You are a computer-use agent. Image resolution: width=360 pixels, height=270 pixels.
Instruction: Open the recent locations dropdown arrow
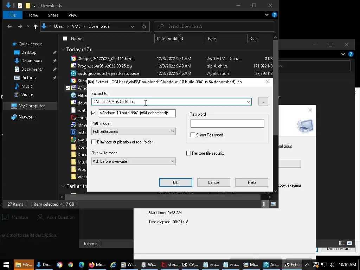(28, 26)
